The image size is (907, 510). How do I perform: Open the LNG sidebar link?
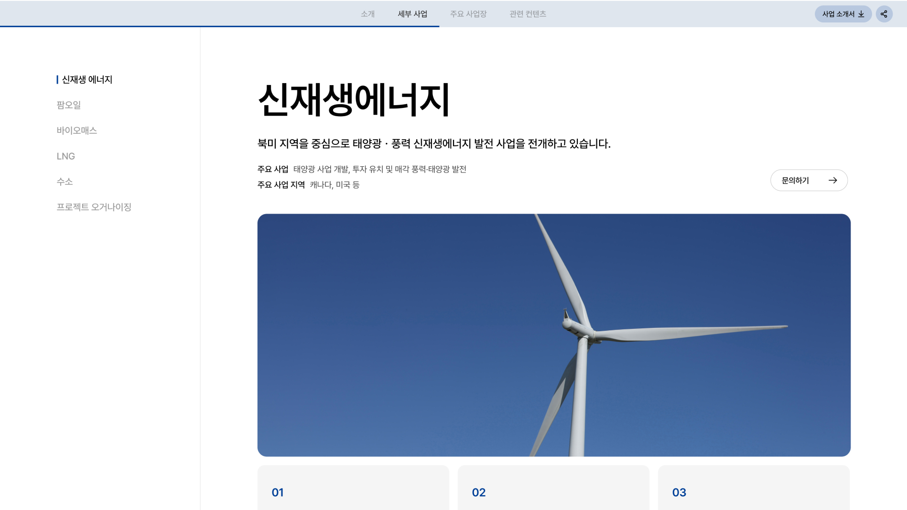pyautogui.click(x=65, y=156)
